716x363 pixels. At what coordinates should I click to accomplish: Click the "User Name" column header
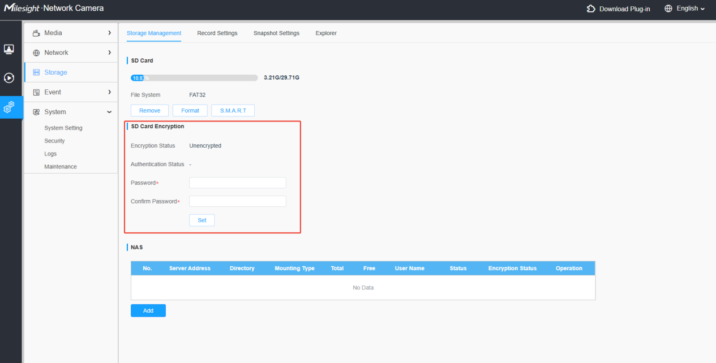(x=410, y=268)
